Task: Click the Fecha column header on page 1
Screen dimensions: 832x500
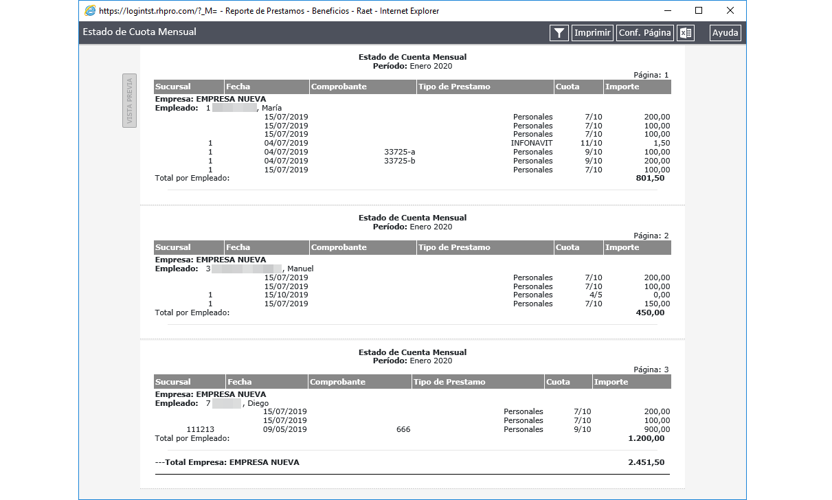Action: tap(267, 87)
